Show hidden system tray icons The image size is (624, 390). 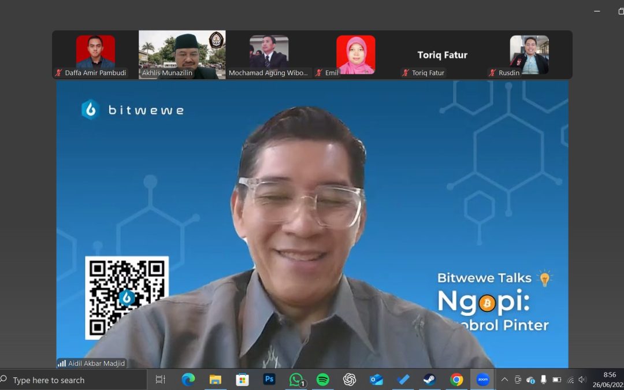click(x=504, y=380)
